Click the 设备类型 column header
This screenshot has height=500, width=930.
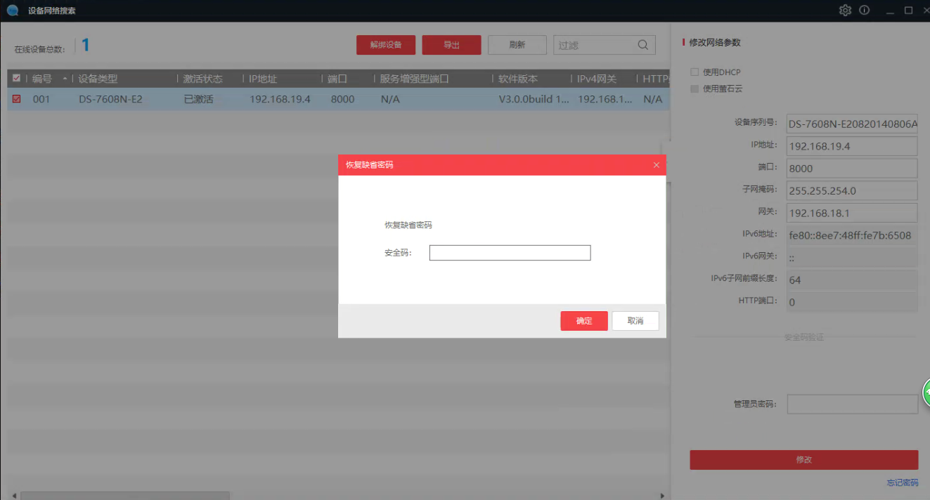pyautogui.click(x=98, y=79)
